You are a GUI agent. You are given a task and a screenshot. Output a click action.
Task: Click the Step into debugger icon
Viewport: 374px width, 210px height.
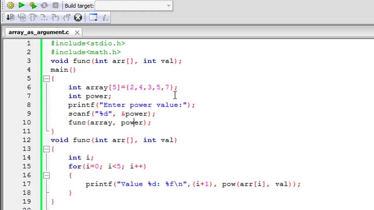click(33, 17)
